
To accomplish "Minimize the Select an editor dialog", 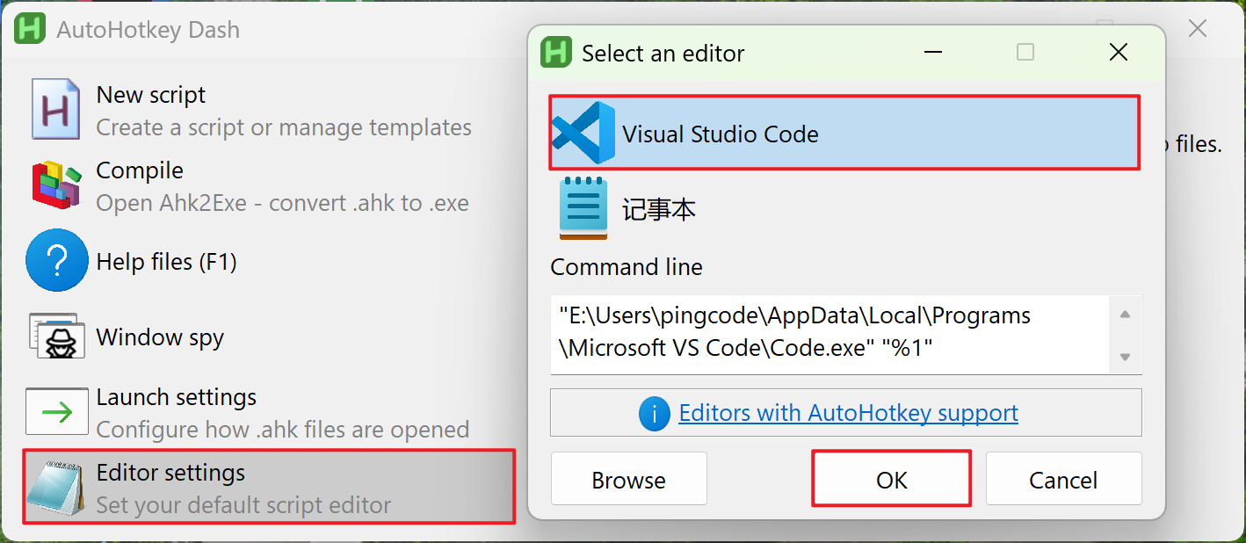I will [x=933, y=53].
